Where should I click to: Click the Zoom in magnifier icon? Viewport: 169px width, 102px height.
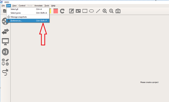(x=105, y=11)
